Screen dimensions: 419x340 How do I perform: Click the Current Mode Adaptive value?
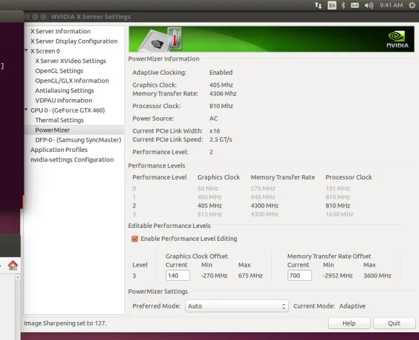(x=353, y=306)
